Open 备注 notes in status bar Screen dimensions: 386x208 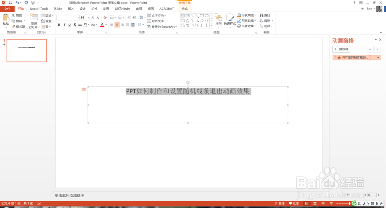pyautogui.click(x=279, y=203)
